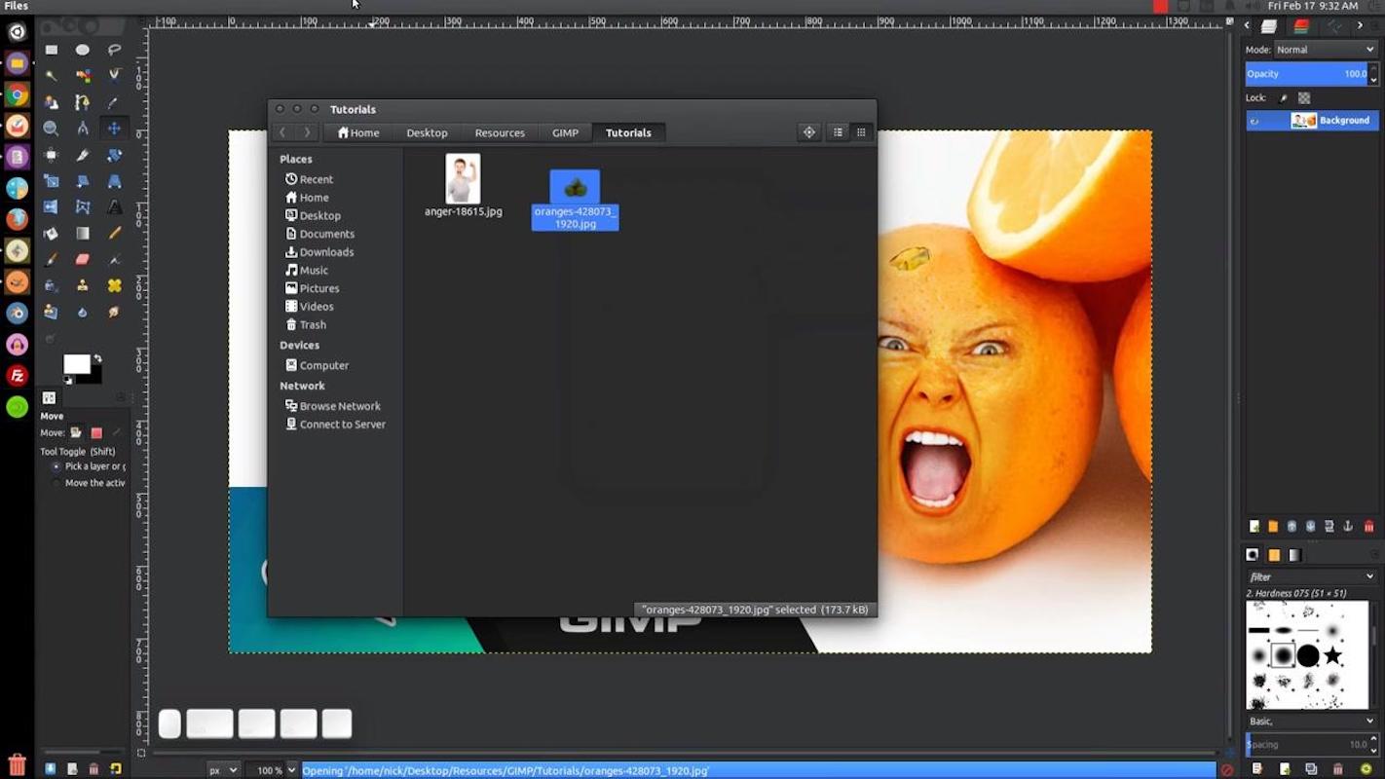The width and height of the screenshot is (1385, 779).
Task: Toggle visibility of the Background layer
Action: [x=1255, y=121]
